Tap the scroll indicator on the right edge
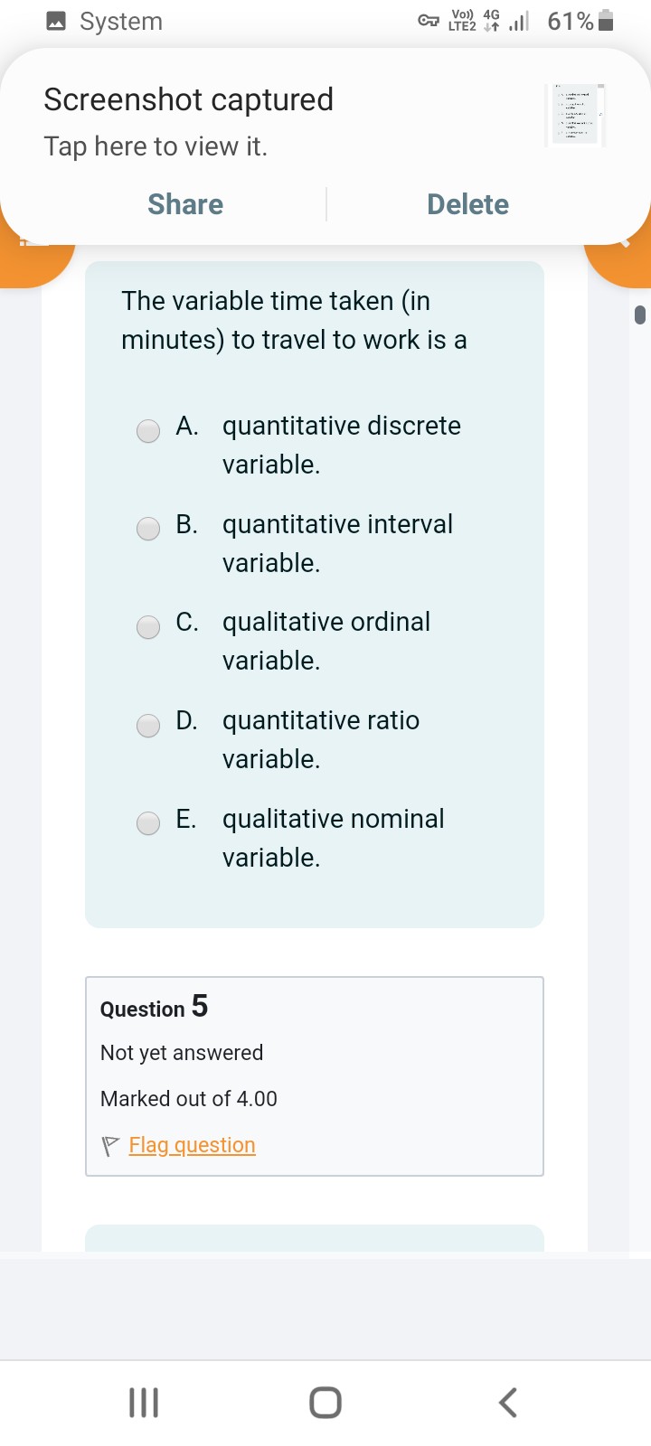 pyautogui.click(x=640, y=315)
